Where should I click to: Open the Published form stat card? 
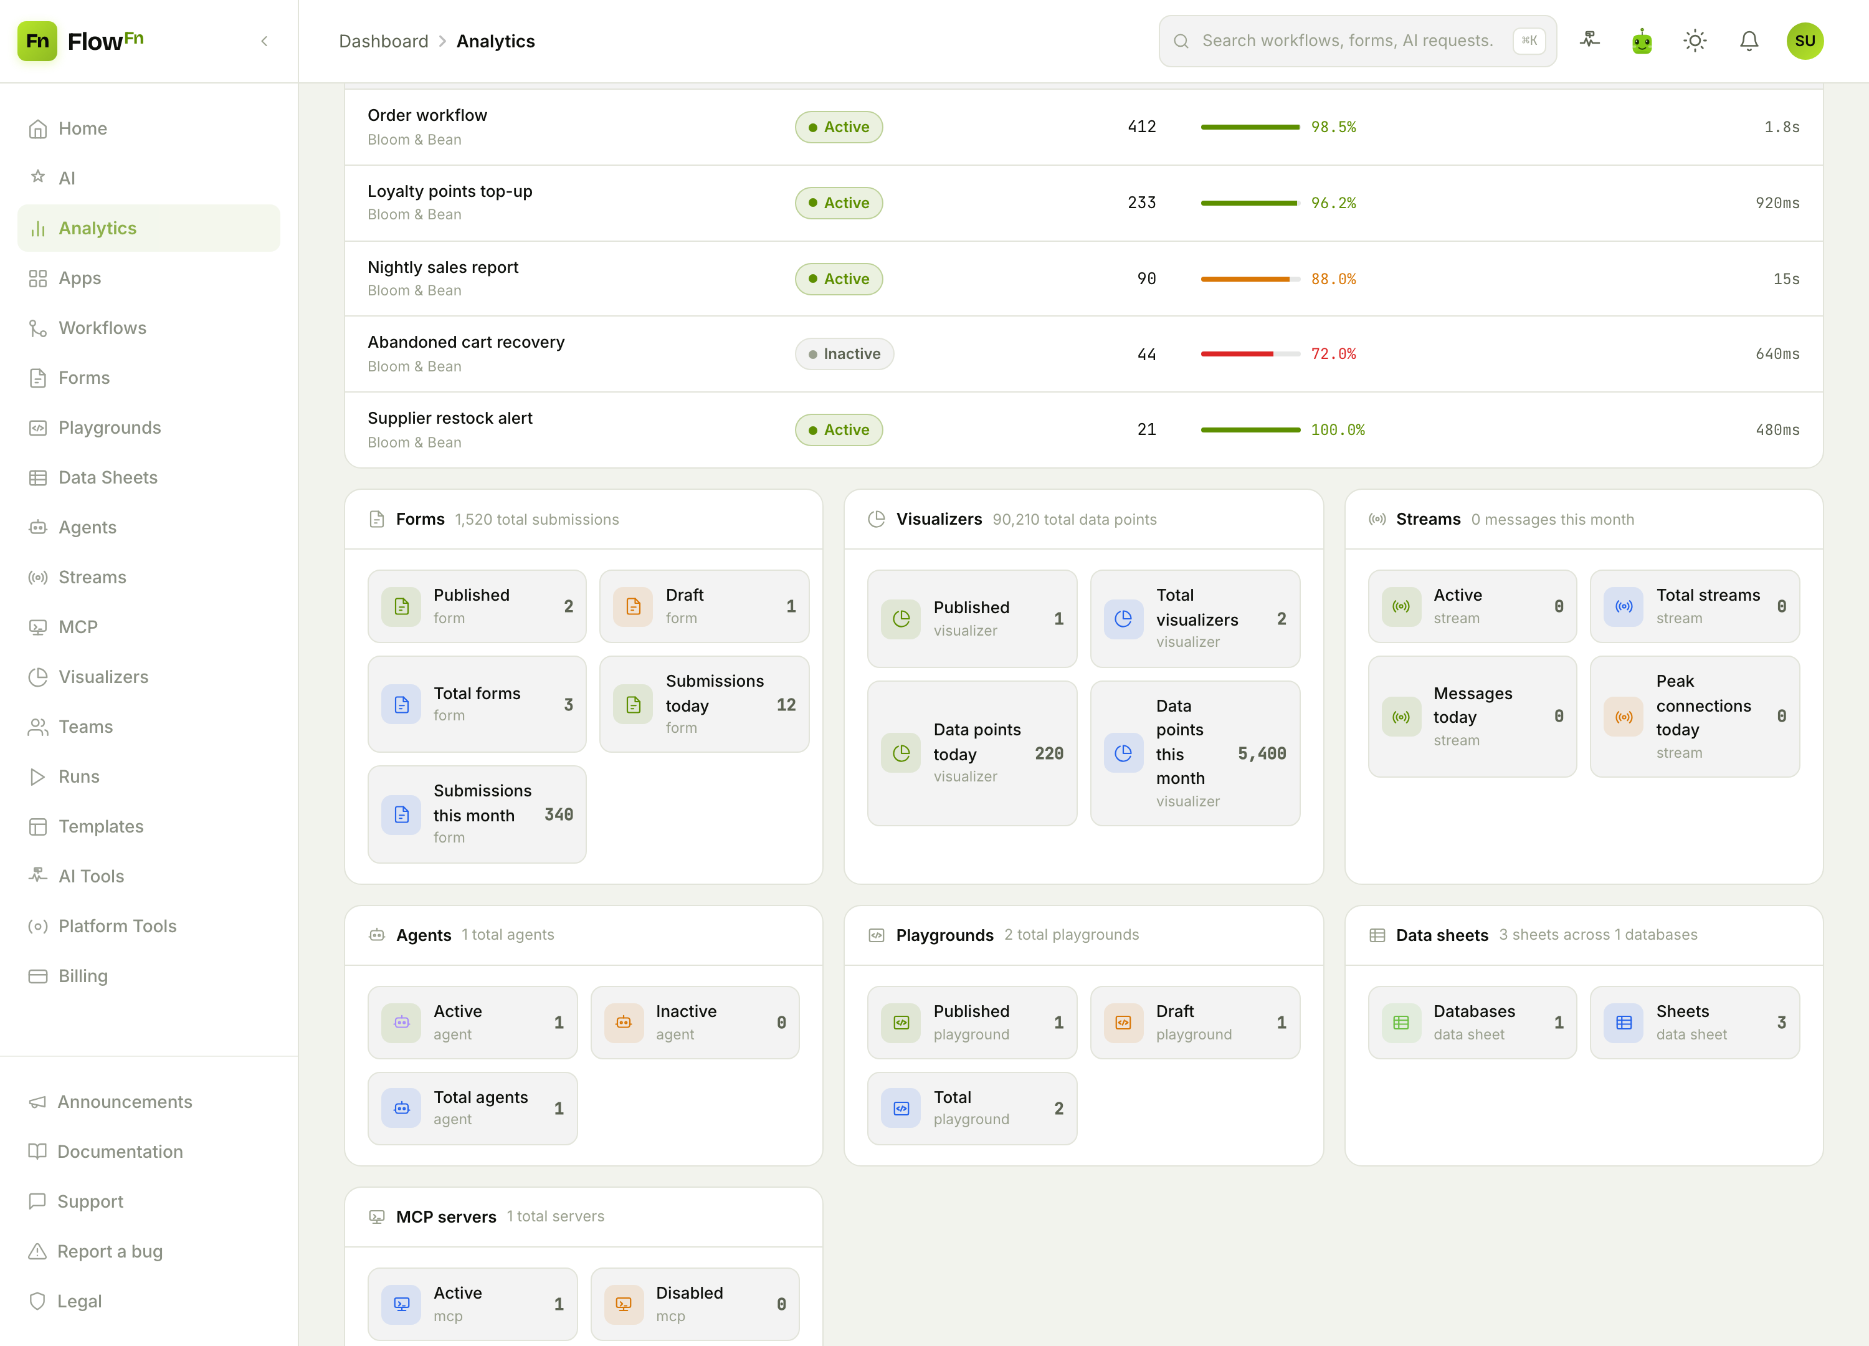coord(477,606)
